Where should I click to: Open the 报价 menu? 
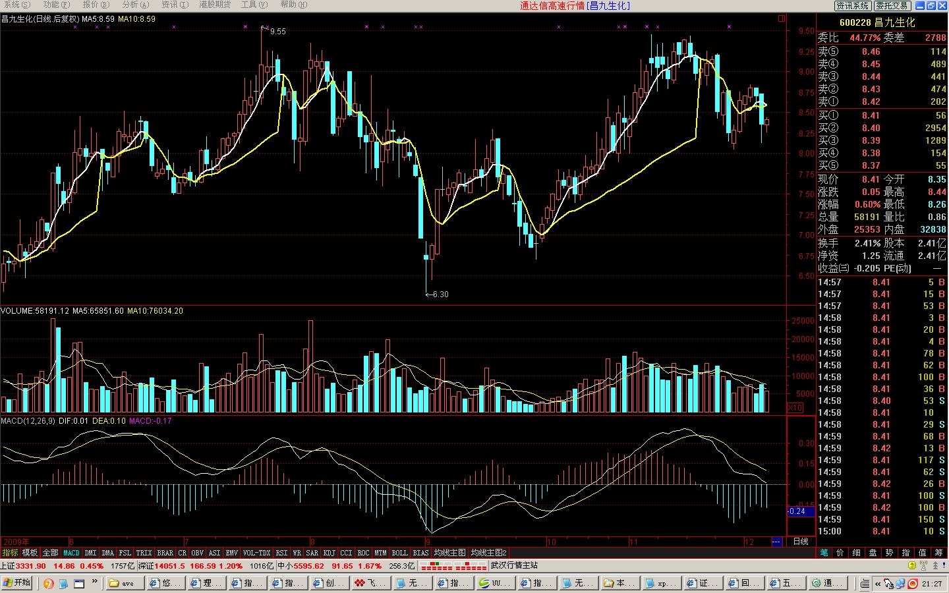pos(96,5)
